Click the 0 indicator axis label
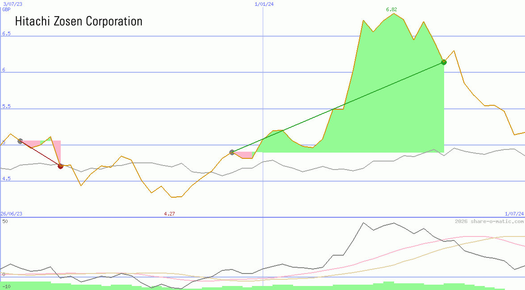Image resolution: width=525 pixels, height=290 pixels. pos(4,275)
